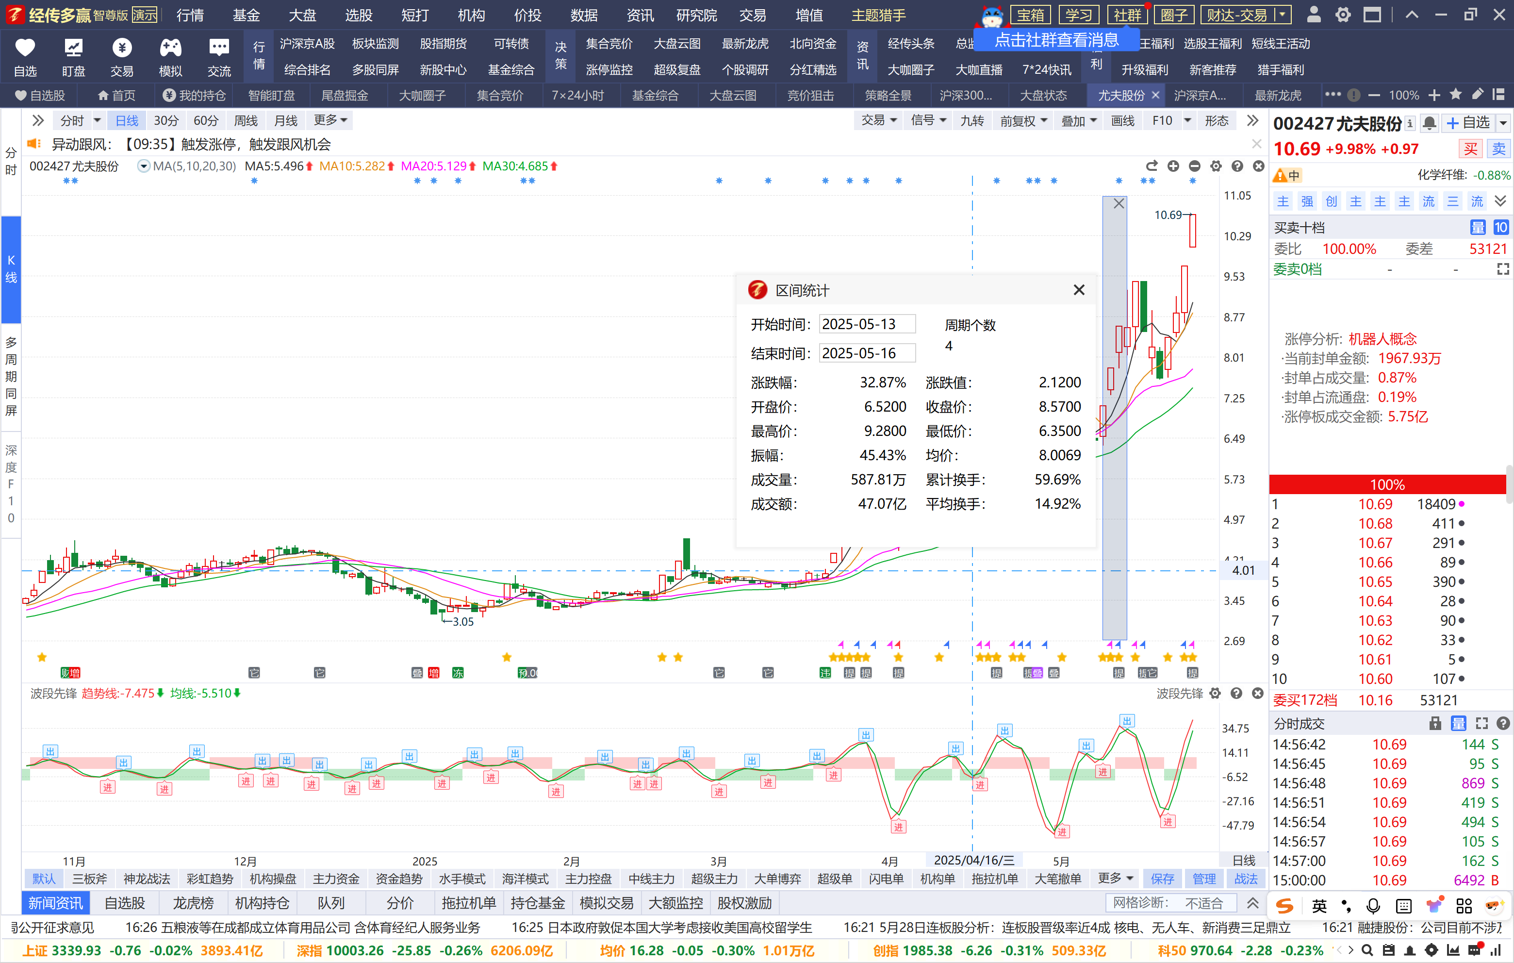The width and height of the screenshot is (1514, 963).
Task: Open the MA(5,10,20,30) indicator dropdown
Action: pos(144,166)
